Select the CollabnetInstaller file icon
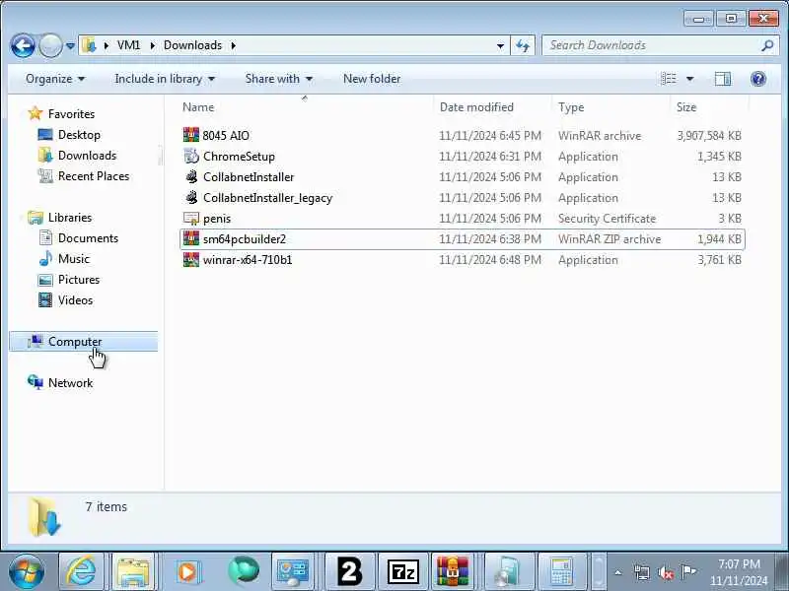The image size is (789, 591). coord(191,177)
